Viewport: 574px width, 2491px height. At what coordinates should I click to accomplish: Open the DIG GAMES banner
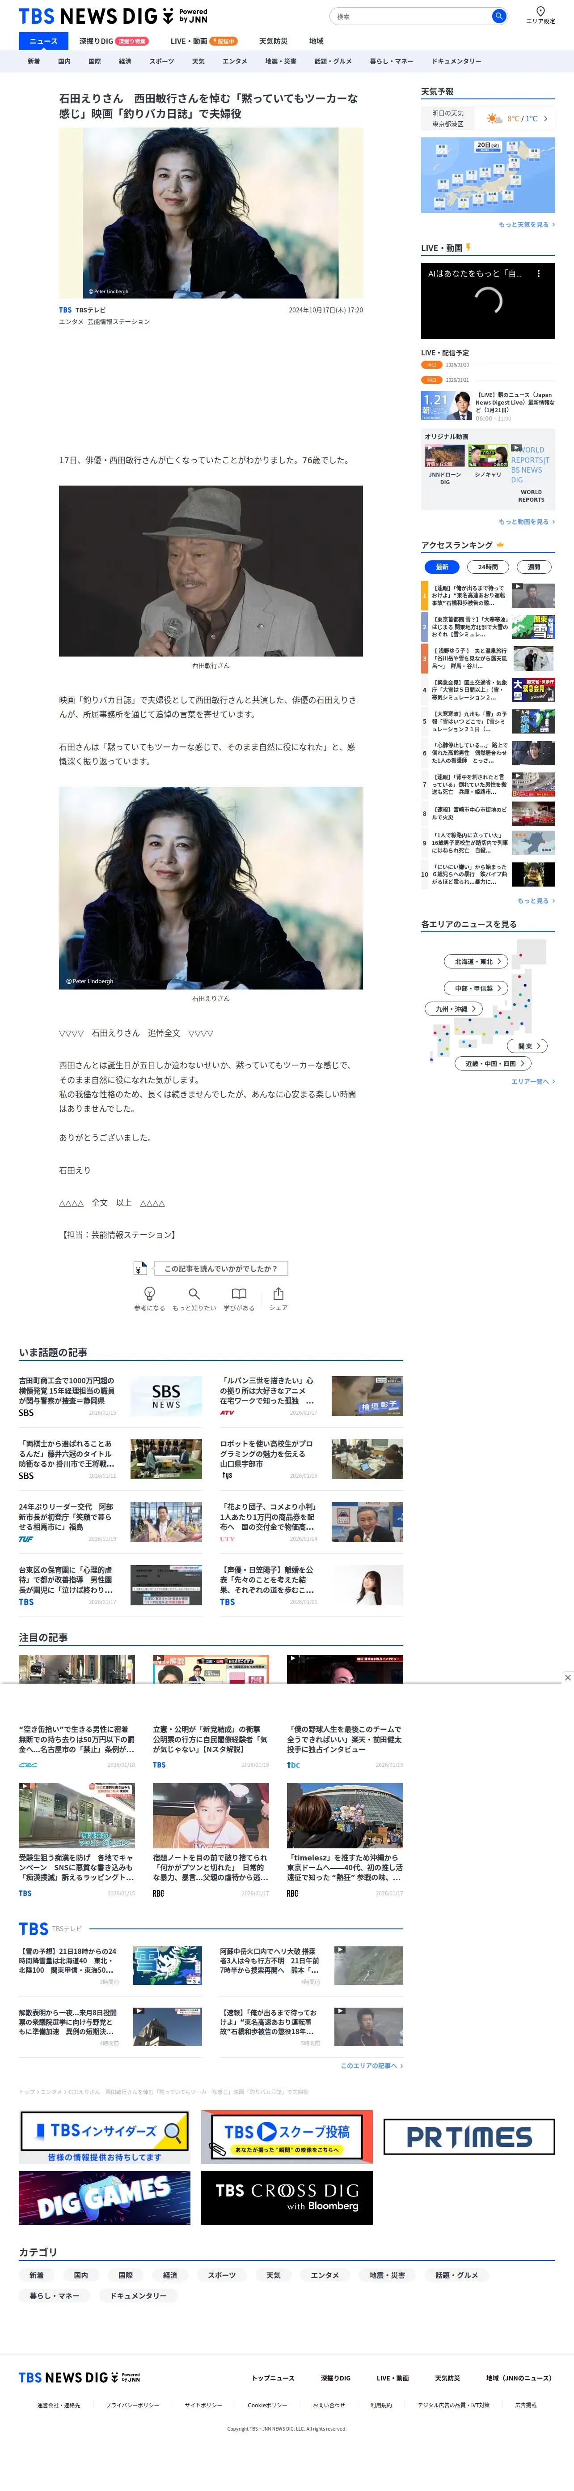(104, 2197)
